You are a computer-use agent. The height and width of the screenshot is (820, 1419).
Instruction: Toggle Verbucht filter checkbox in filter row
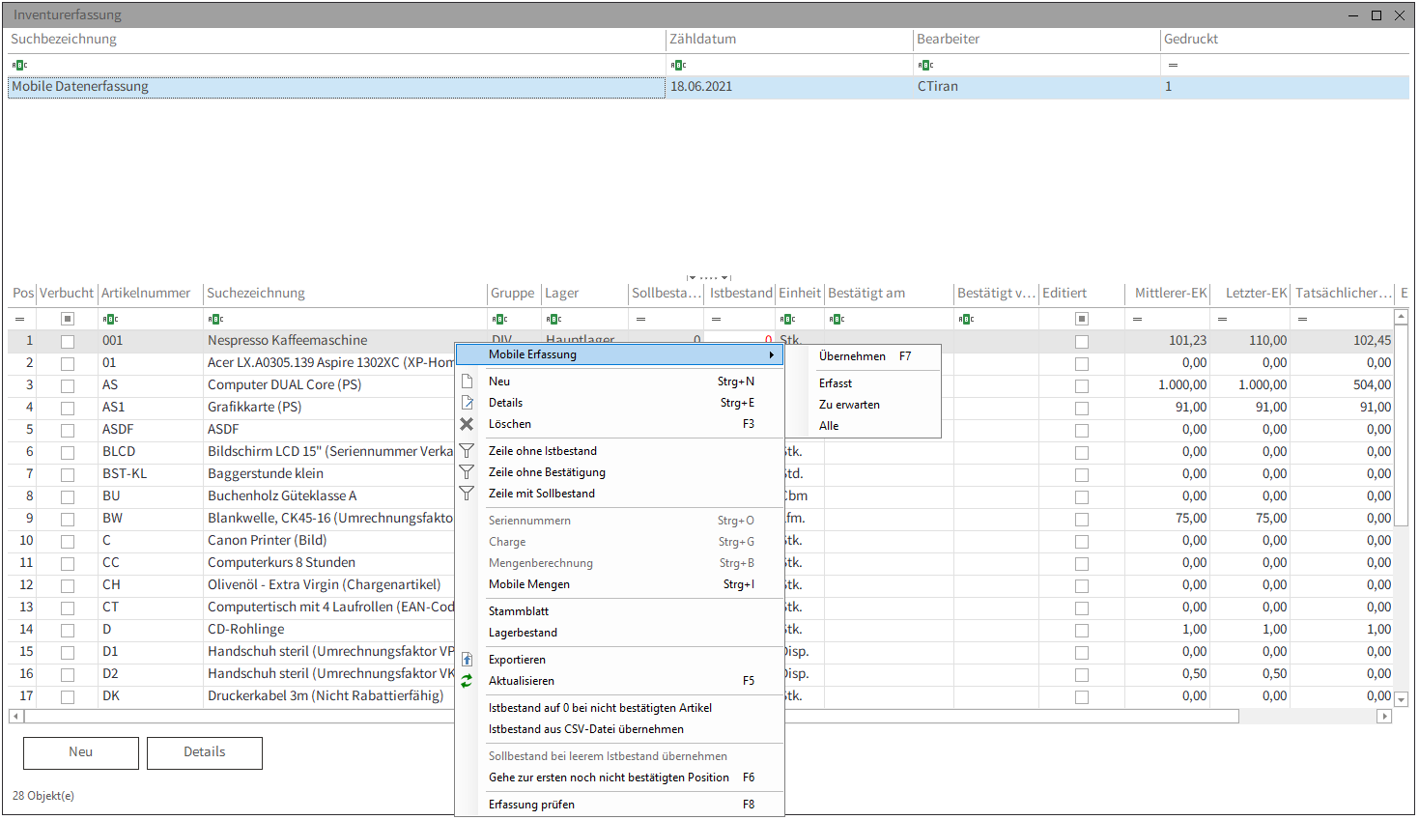tap(68, 319)
